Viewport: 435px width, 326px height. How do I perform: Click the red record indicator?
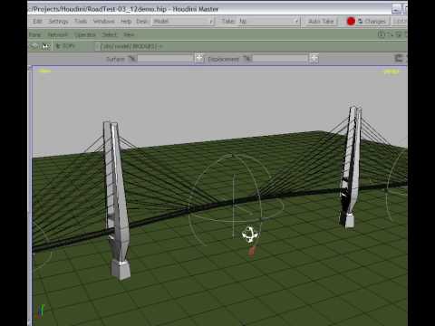[351, 21]
